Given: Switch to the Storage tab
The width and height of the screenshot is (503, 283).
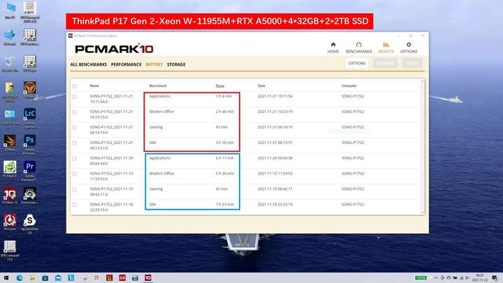Looking at the screenshot, I should (x=176, y=64).
